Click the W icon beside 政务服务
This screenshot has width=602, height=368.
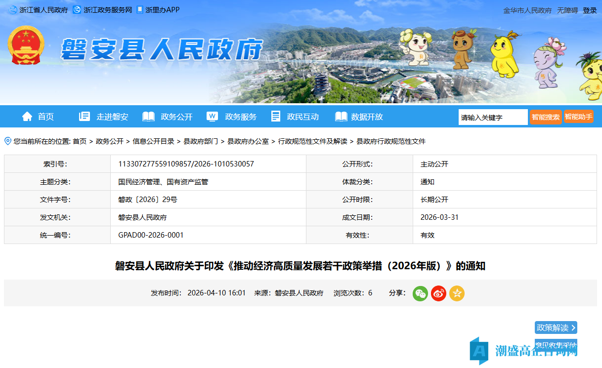(x=212, y=116)
